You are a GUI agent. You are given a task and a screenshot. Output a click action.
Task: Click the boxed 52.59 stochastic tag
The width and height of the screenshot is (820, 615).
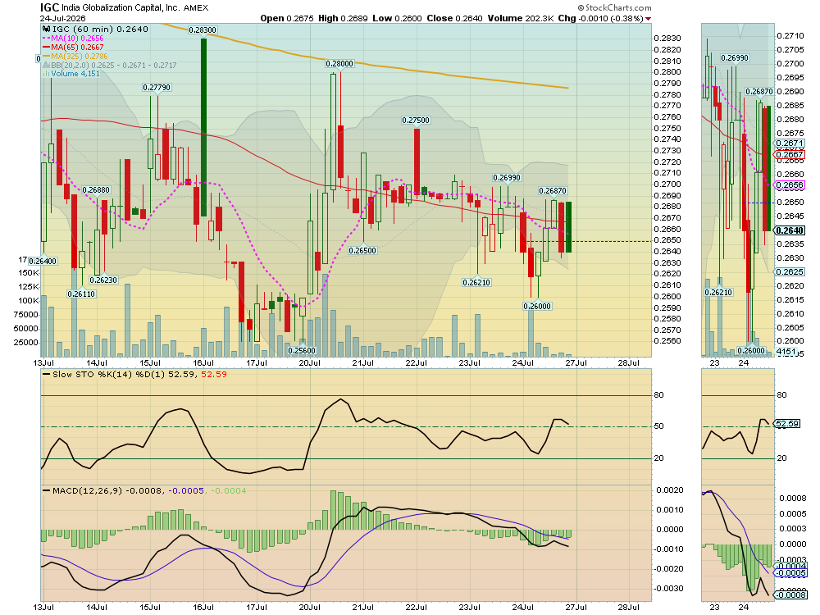pos(787,424)
